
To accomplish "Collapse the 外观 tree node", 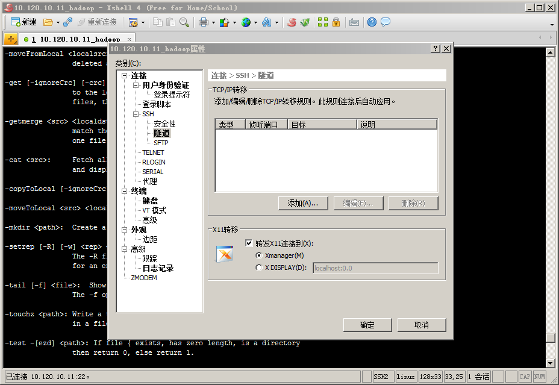I will [125, 230].
